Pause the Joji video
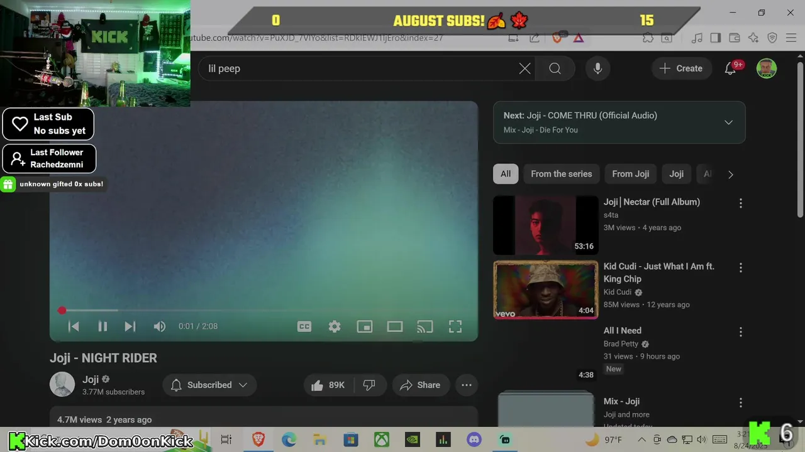The height and width of the screenshot is (452, 805). click(103, 326)
